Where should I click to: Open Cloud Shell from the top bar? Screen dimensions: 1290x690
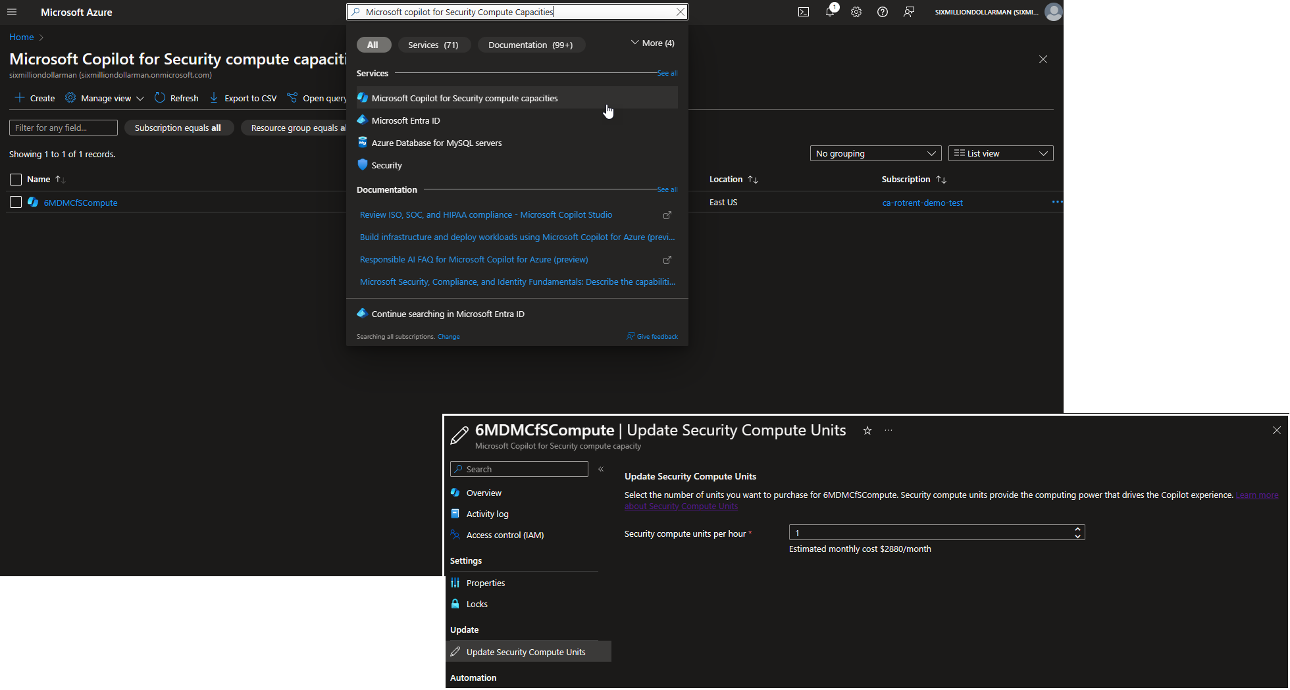(804, 12)
